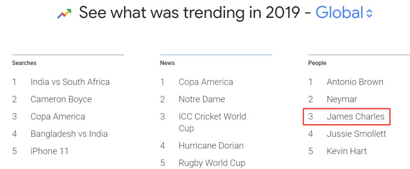The width and height of the screenshot is (410, 169).
Task: Click Jussie Smollett in People list
Action: tap(356, 134)
